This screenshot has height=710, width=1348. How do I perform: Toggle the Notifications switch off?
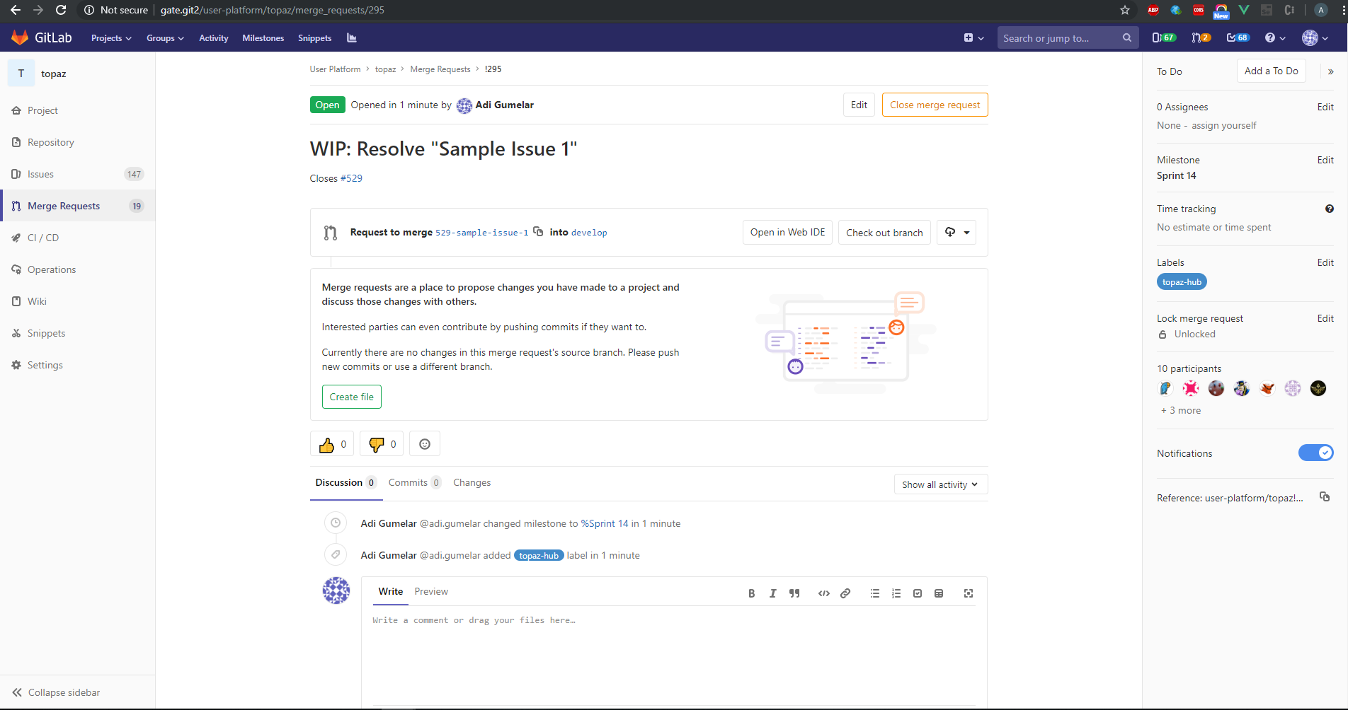pos(1315,453)
